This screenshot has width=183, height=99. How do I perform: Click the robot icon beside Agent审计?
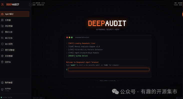2,14
